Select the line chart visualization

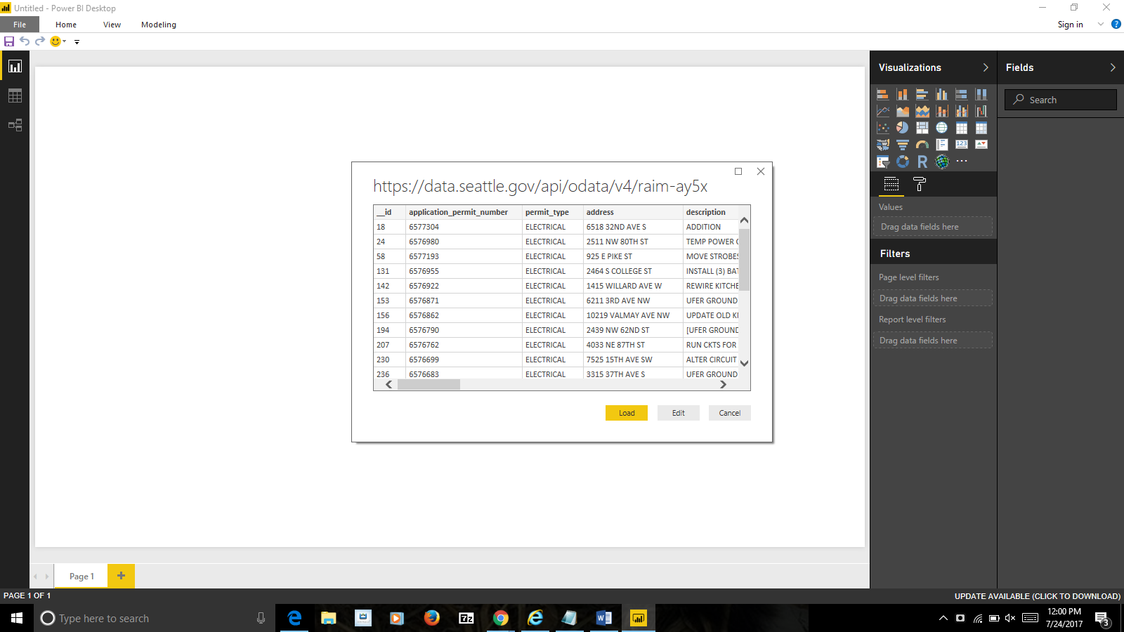[x=883, y=111]
